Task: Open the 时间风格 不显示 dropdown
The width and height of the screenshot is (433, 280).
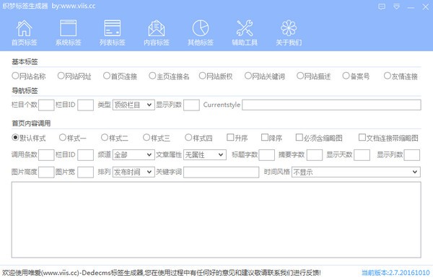Action: [x=356, y=172]
